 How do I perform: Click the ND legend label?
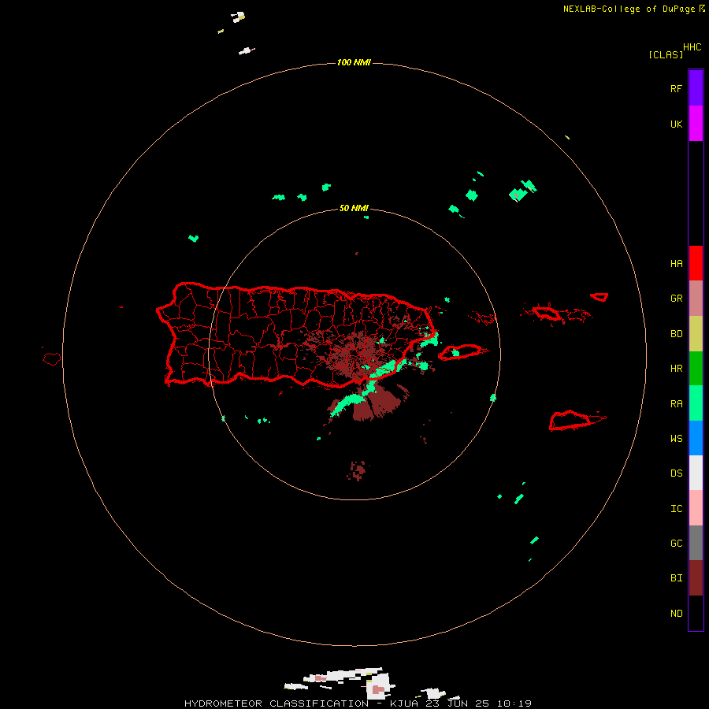tap(676, 614)
